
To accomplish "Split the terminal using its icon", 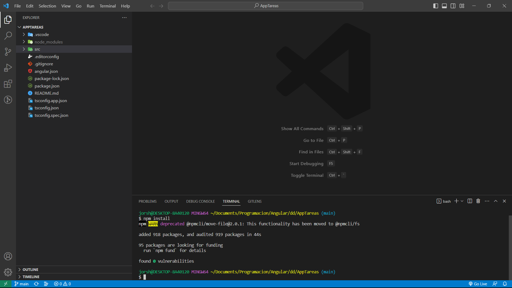I will [469, 201].
